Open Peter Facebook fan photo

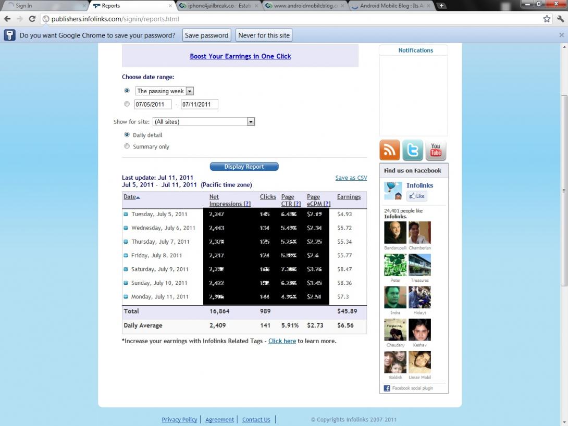pyautogui.click(x=395, y=265)
